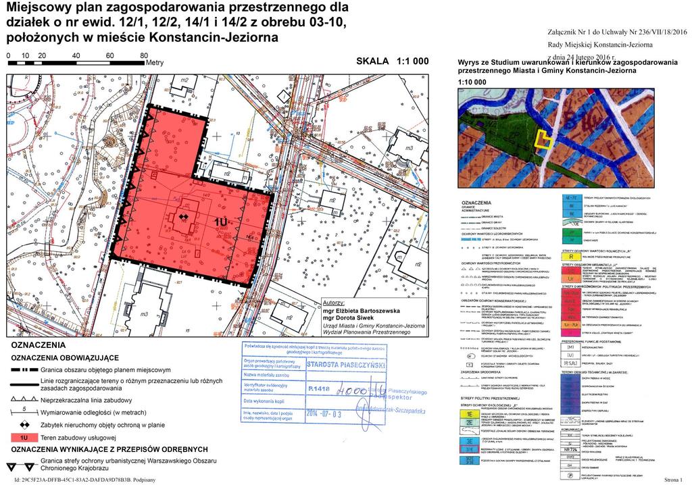The width and height of the screenshot is (692, 485).
Task: Click the 'Autorzy:' label on the map
Action: tap(334, 303)
